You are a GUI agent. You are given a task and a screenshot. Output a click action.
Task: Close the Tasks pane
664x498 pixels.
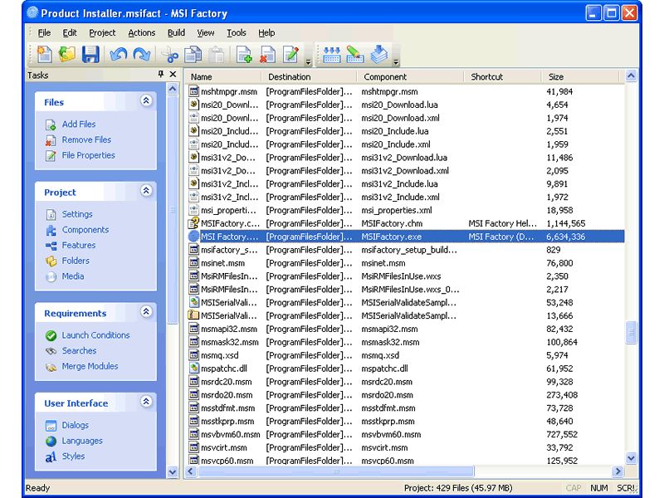(x=173, y=75)
